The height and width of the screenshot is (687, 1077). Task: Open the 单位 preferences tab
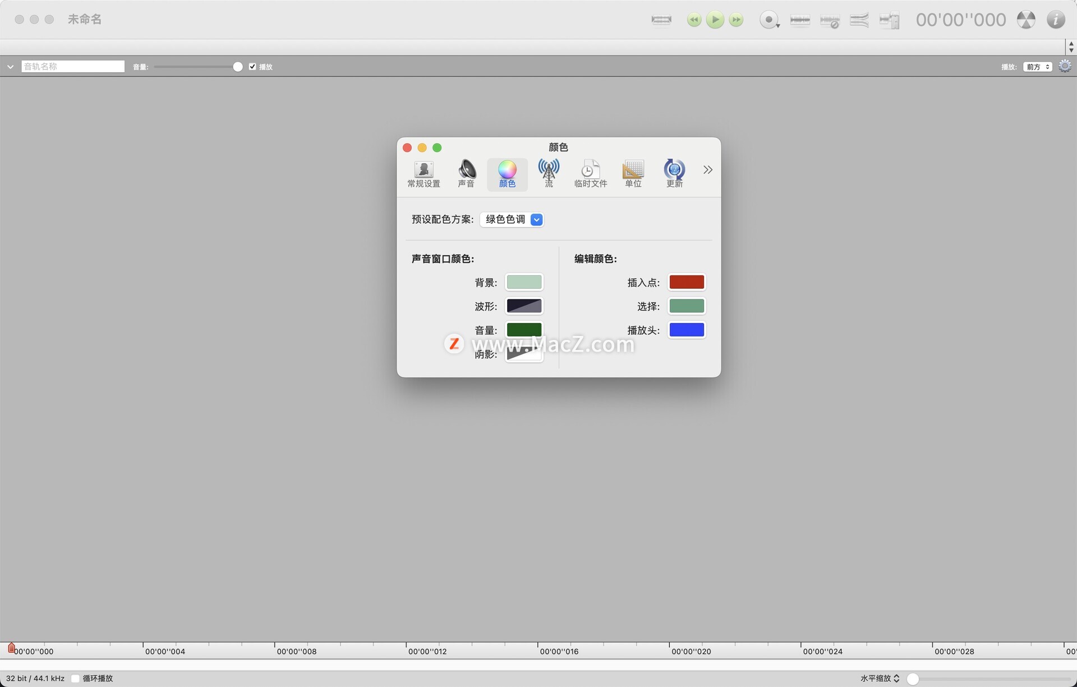click(x=633, y=174)
